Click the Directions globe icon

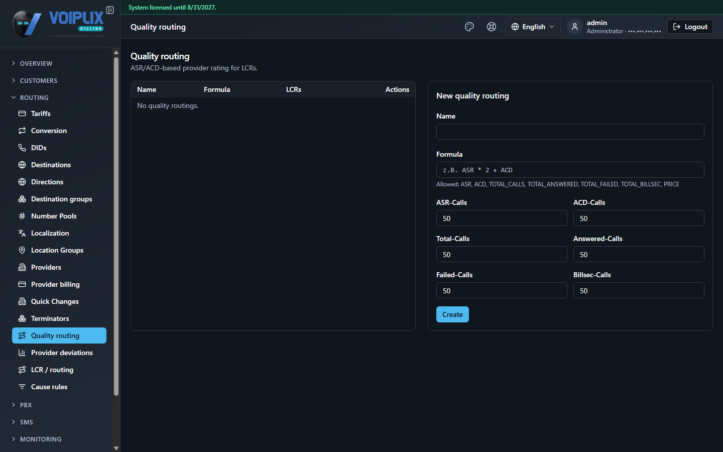tap(22, 182)
